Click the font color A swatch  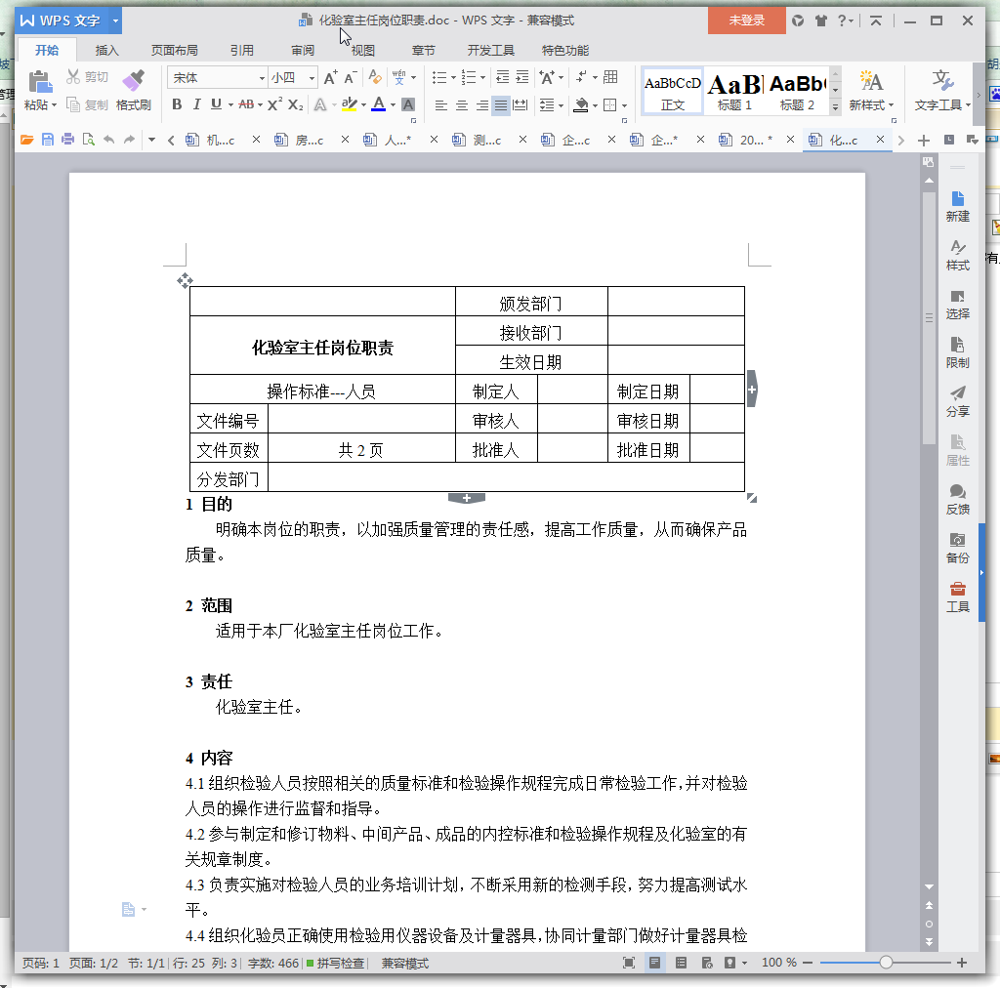pos(379,103)
